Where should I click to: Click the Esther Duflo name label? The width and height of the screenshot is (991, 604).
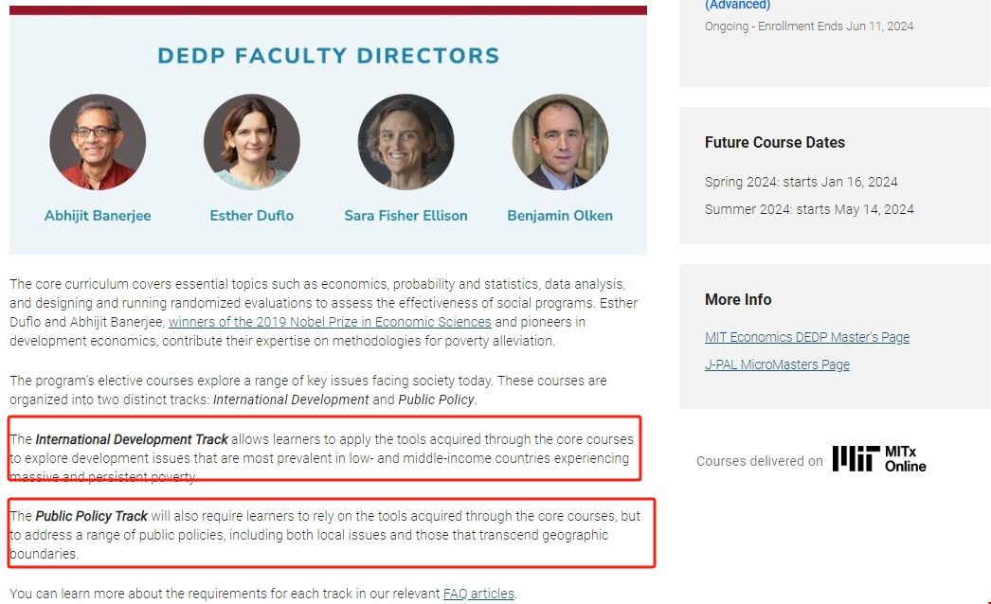(251, 216)
